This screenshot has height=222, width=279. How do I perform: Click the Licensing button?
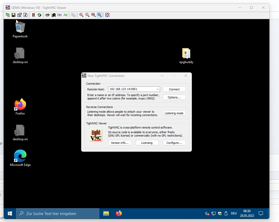coord(147,143)
